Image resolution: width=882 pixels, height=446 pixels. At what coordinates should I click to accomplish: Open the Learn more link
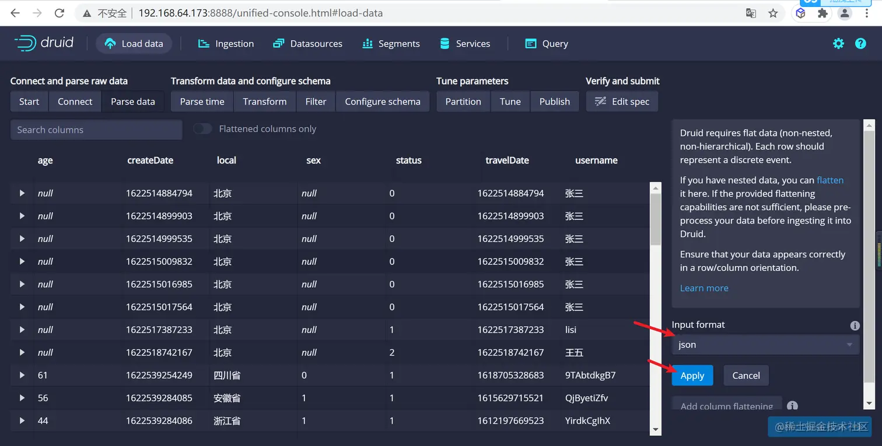704,288
